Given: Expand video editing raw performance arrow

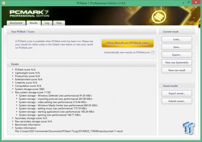Looking at the screenshot, I should point(17,102).
